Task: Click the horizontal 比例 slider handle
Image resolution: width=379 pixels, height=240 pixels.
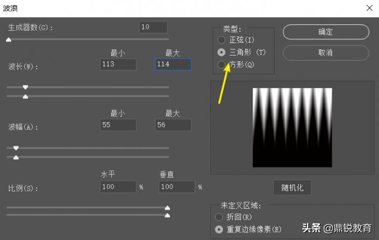Action: coord(167,208)
